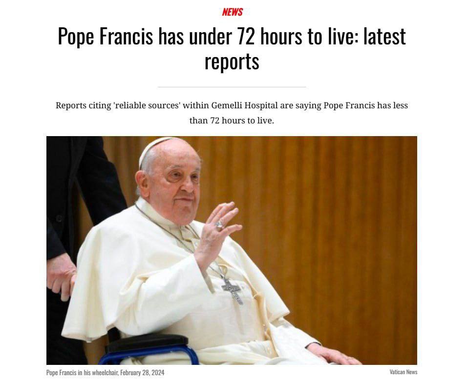This screenshot has width=468, height=381.
Task: Open the main article photo
Action: [x=232, y=250]
